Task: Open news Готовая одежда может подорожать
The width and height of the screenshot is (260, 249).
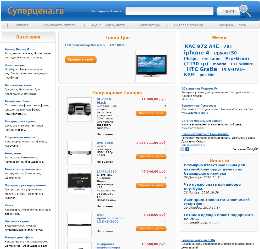Action: coord(219,217)
